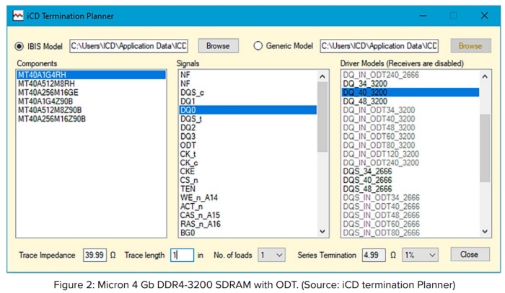505x293 pixels.
Task: Select the ACT_n signal
Action: tap(248, 207)
